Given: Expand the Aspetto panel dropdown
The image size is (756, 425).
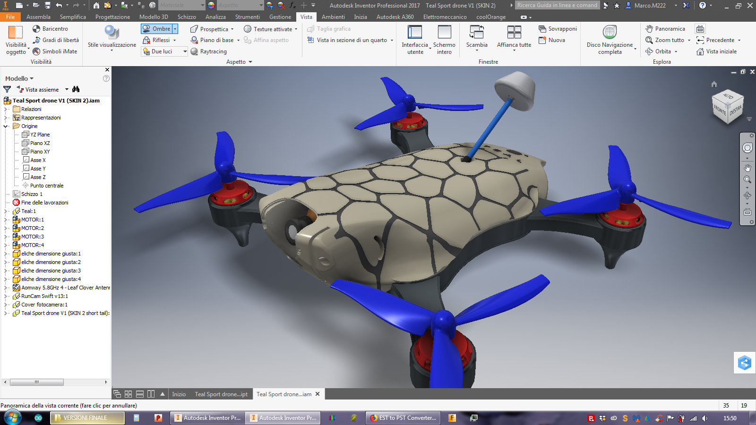Looking at the screenshot, I should coord(250,62).
